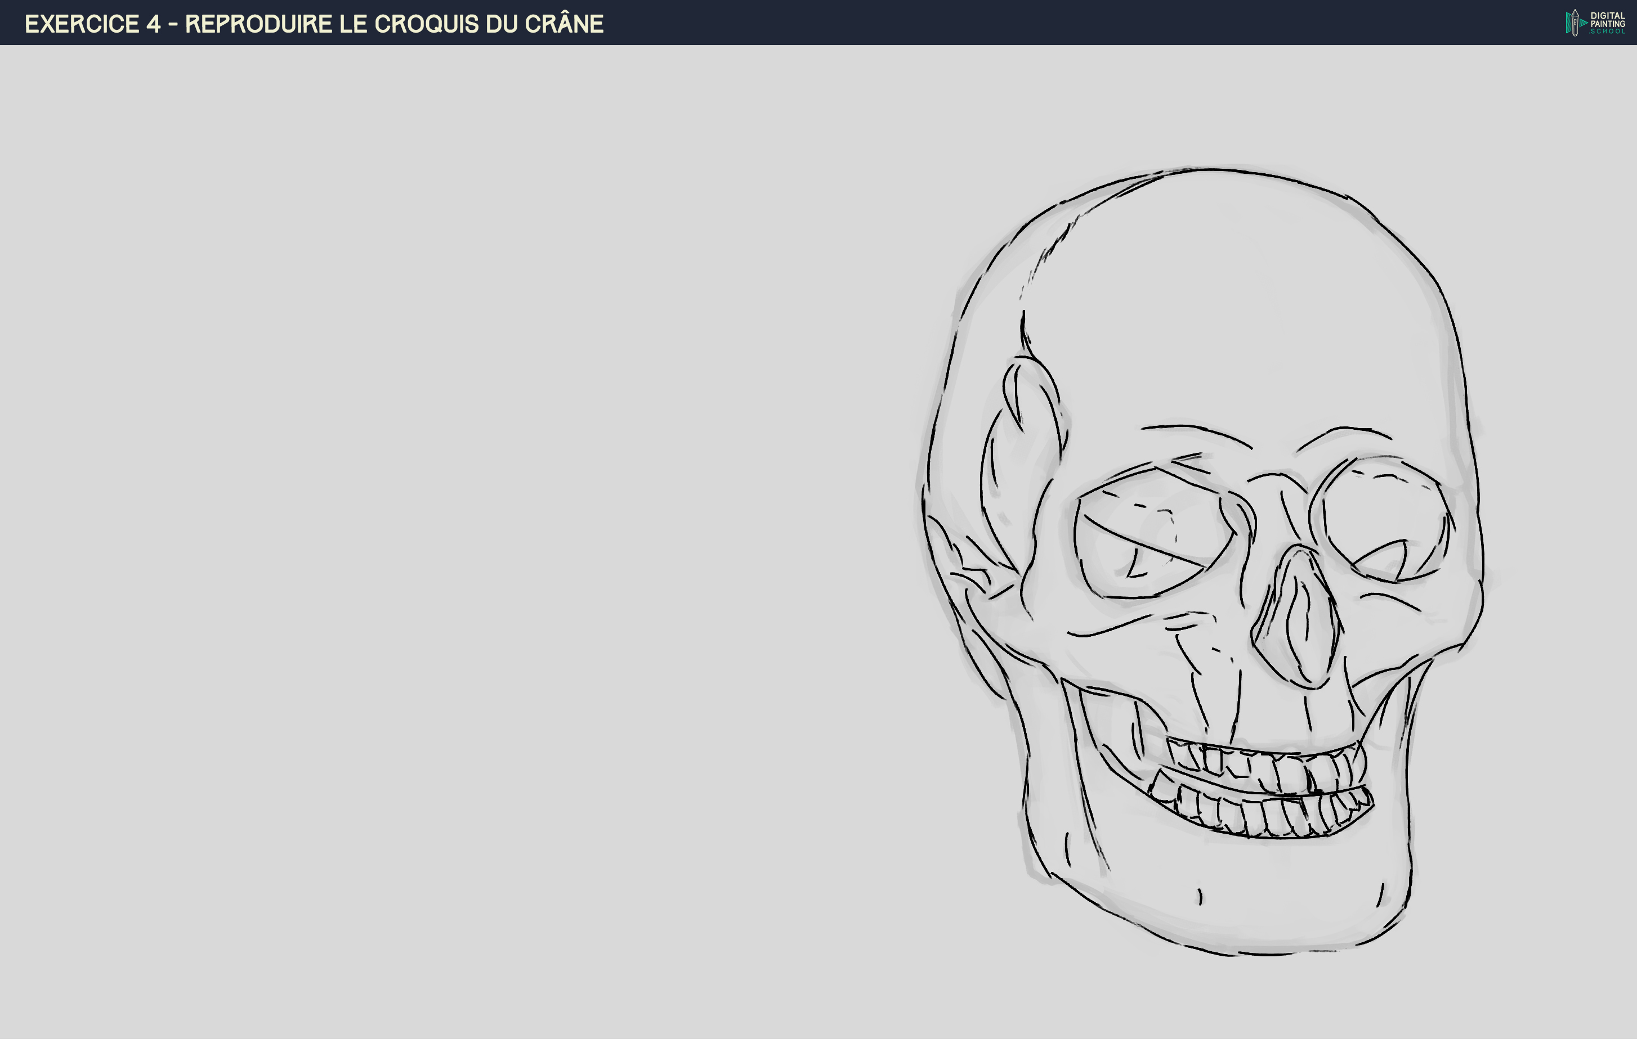The width and height of the screenshot is (1637, 1039).
Task: Click the teal ".SCHOOL" label in the logo
Action: coord(1608,32)
